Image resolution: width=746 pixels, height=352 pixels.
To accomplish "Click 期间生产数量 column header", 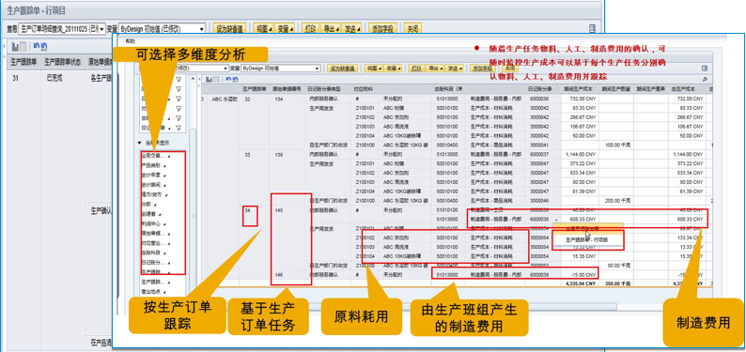I will (x=616, y=89).
